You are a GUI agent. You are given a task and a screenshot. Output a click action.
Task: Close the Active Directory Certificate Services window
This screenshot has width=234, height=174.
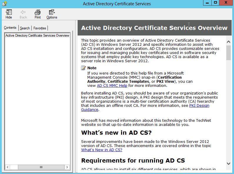tap(226, 3)
